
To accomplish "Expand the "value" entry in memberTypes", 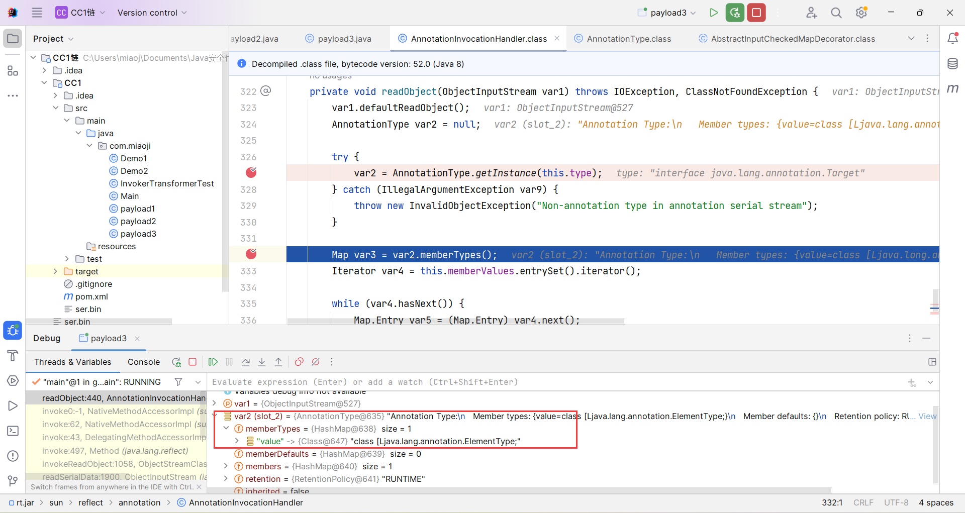I will click(x=237, y=441).
